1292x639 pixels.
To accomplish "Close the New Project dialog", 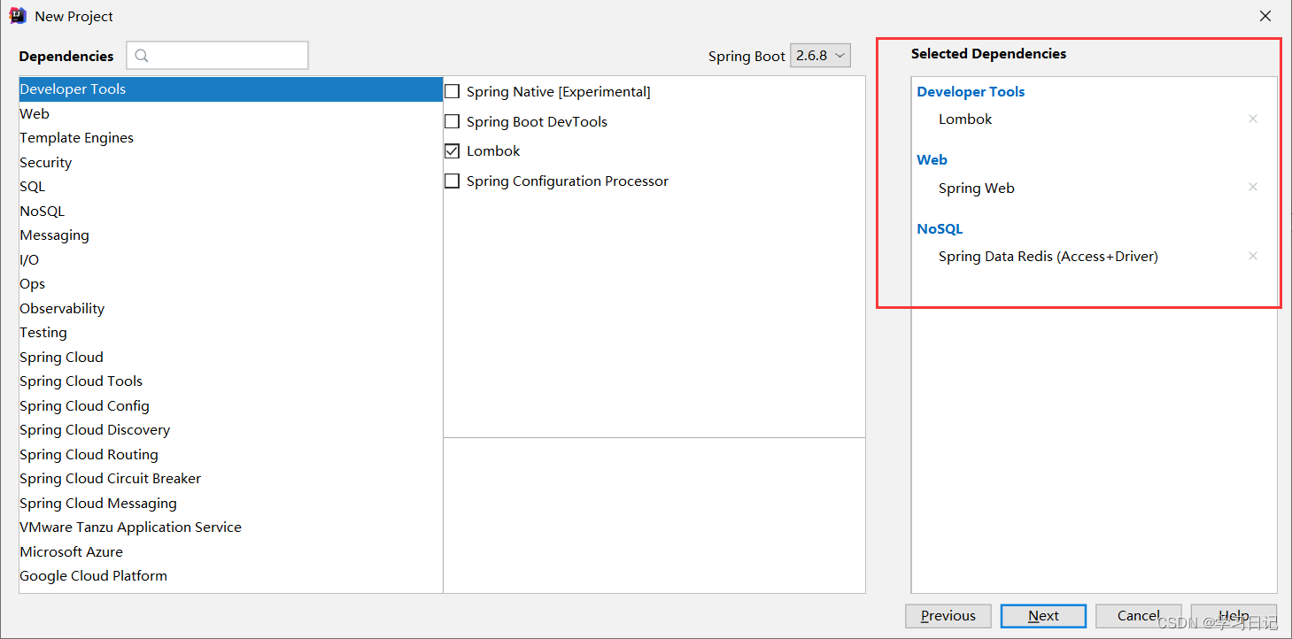I will click(x=1265, y=16).
